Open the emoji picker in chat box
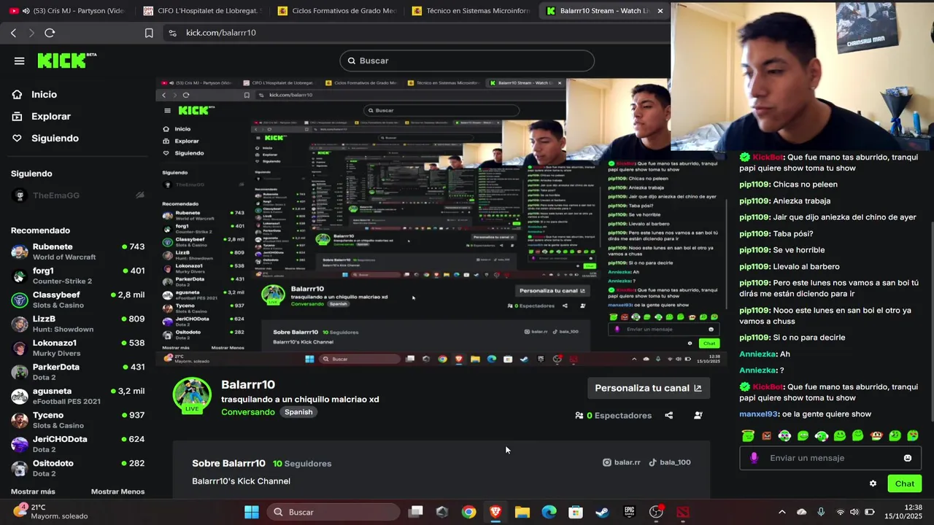This screenshot has width=934, height=525. (x=908, y=458)
